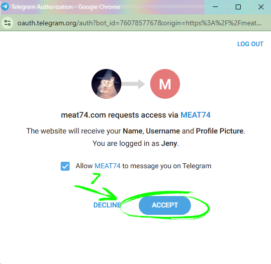
Task: Uncheck the Allow MEAT74 to message you checkbox
Action: (65, 166)
